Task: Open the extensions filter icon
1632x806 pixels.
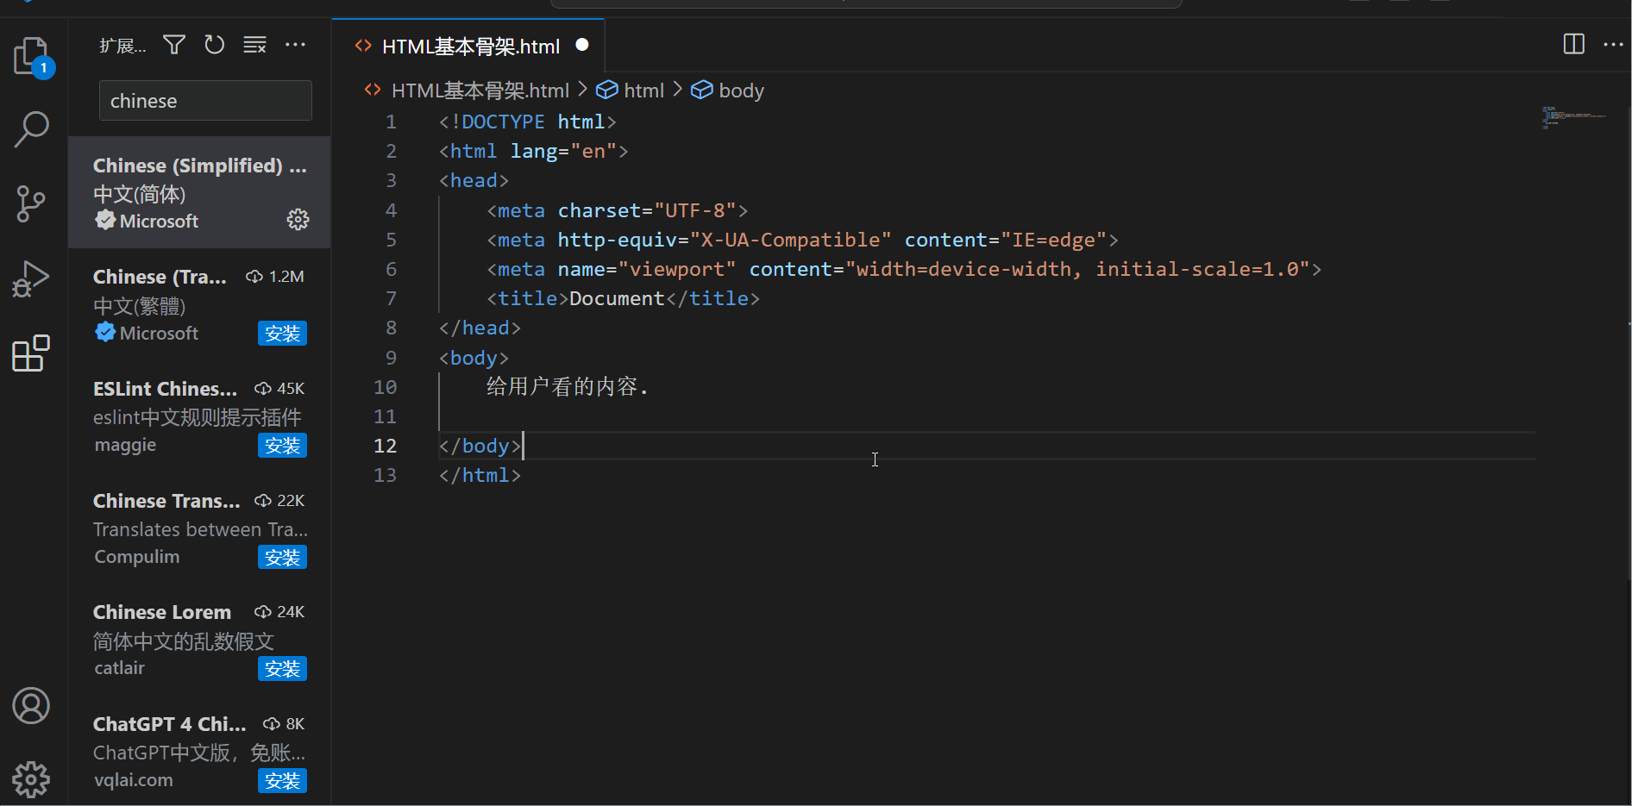Action: (173, 44)
